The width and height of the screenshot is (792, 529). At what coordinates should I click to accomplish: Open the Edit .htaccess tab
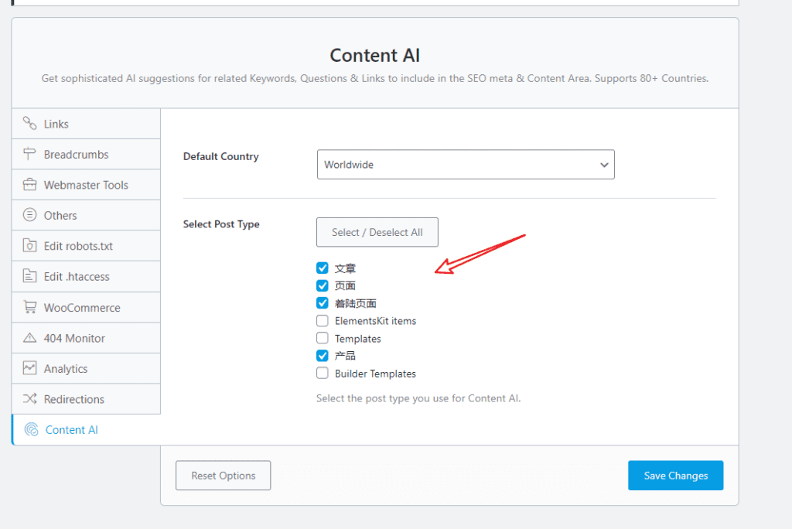(87, 276)
